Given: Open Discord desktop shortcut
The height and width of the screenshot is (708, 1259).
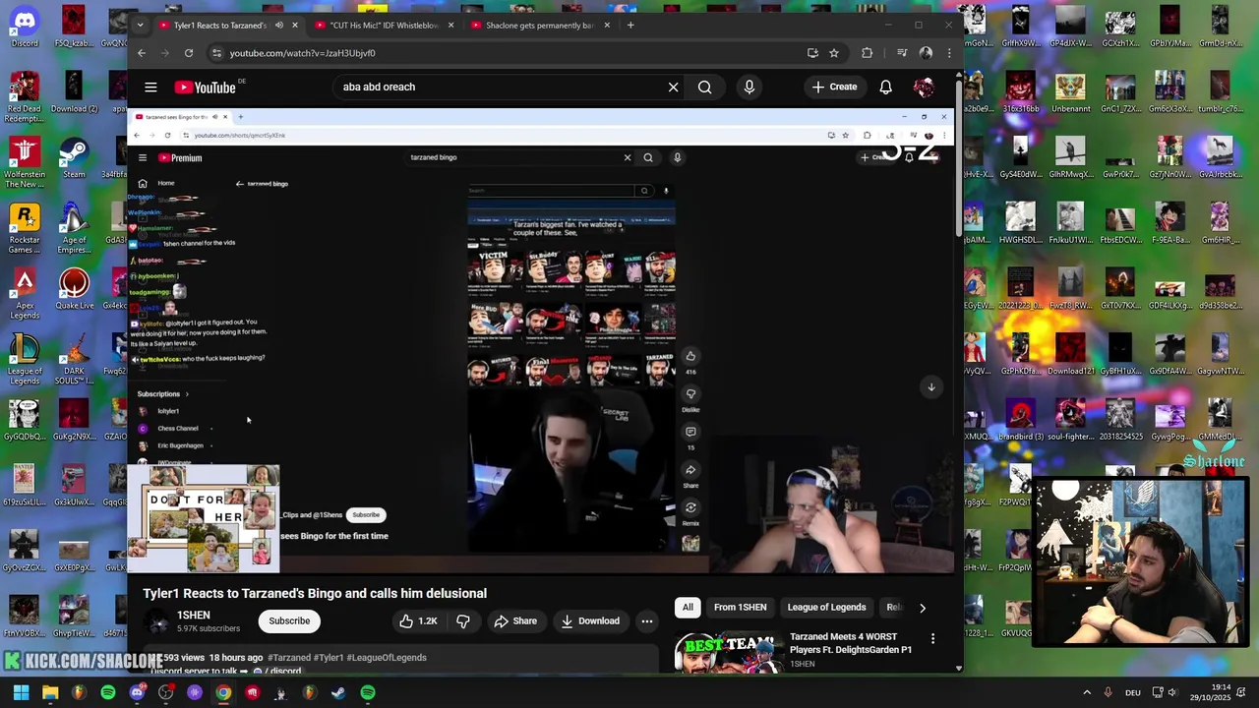Looking at the screenshot, I should (25, 27).
